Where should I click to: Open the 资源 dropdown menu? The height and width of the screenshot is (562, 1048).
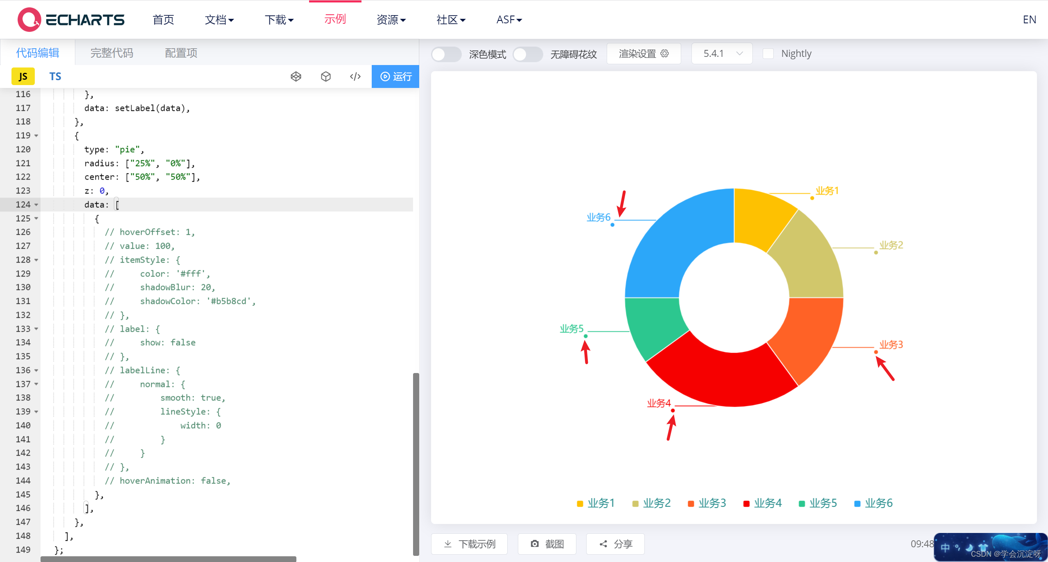[x=391, y=20]
